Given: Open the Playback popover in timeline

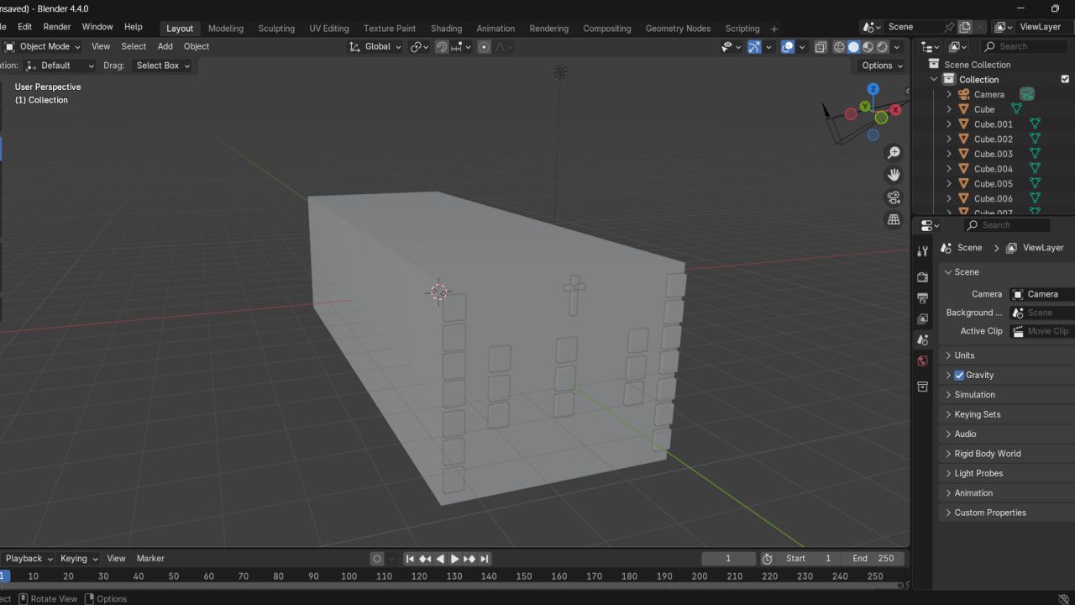Looking at the screenshot, I should [x=28, y=559].
